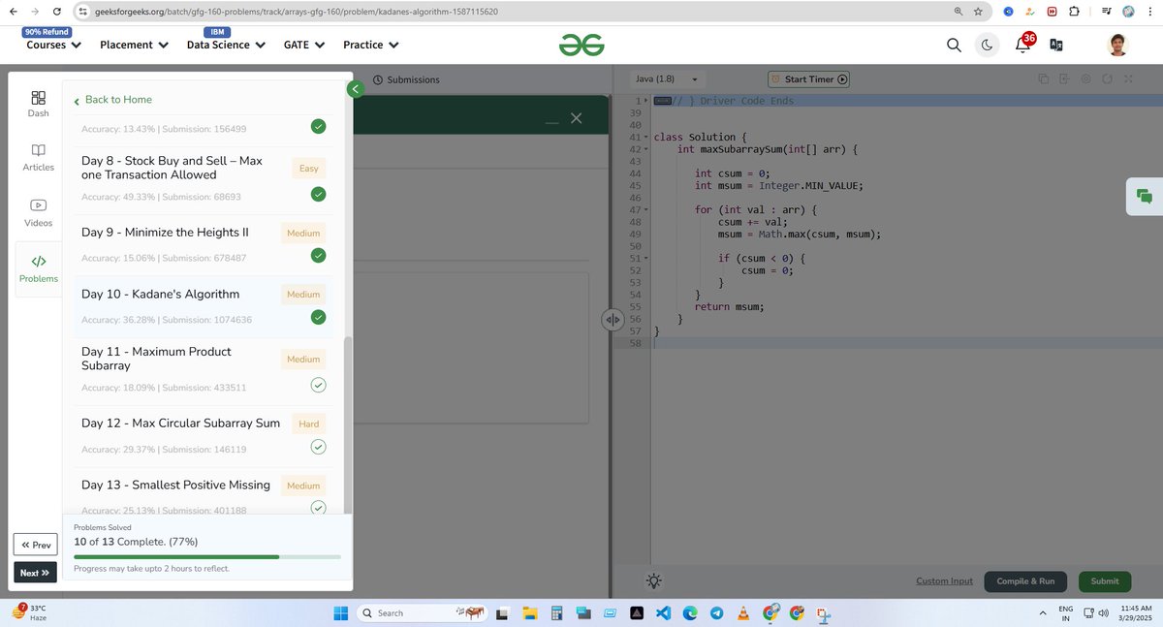Bookmark this page with the star icon

pos(978,11)
